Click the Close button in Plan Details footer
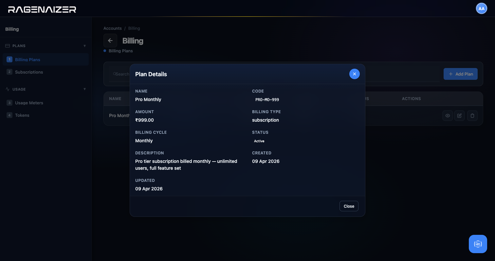 (349, 206)
